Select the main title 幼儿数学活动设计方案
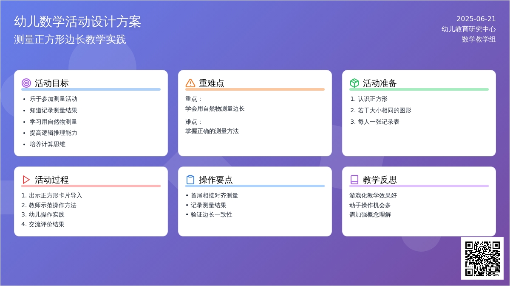 (77, 22)
